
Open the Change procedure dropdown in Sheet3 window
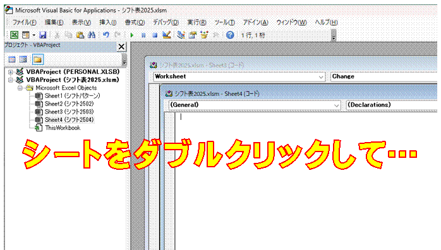384,76
